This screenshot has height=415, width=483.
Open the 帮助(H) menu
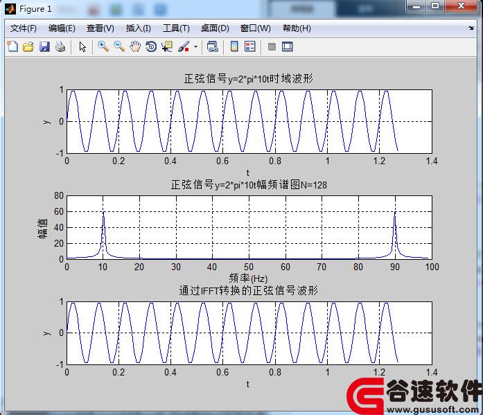point(297,28)
